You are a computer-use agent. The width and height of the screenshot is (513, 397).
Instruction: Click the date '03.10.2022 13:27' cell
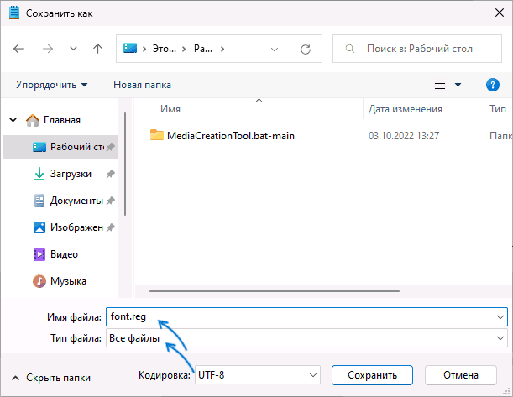tap(404, 136)
